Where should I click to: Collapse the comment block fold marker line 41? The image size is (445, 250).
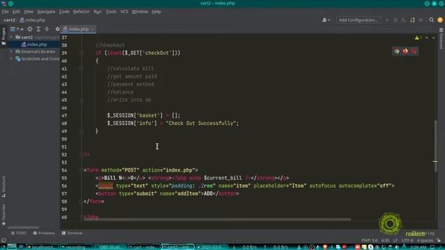pos(81,68)
